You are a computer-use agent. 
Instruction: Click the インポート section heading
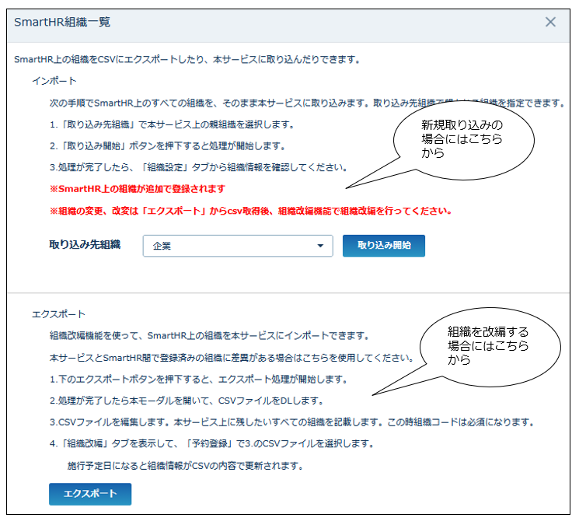click(x=54, y=81)
